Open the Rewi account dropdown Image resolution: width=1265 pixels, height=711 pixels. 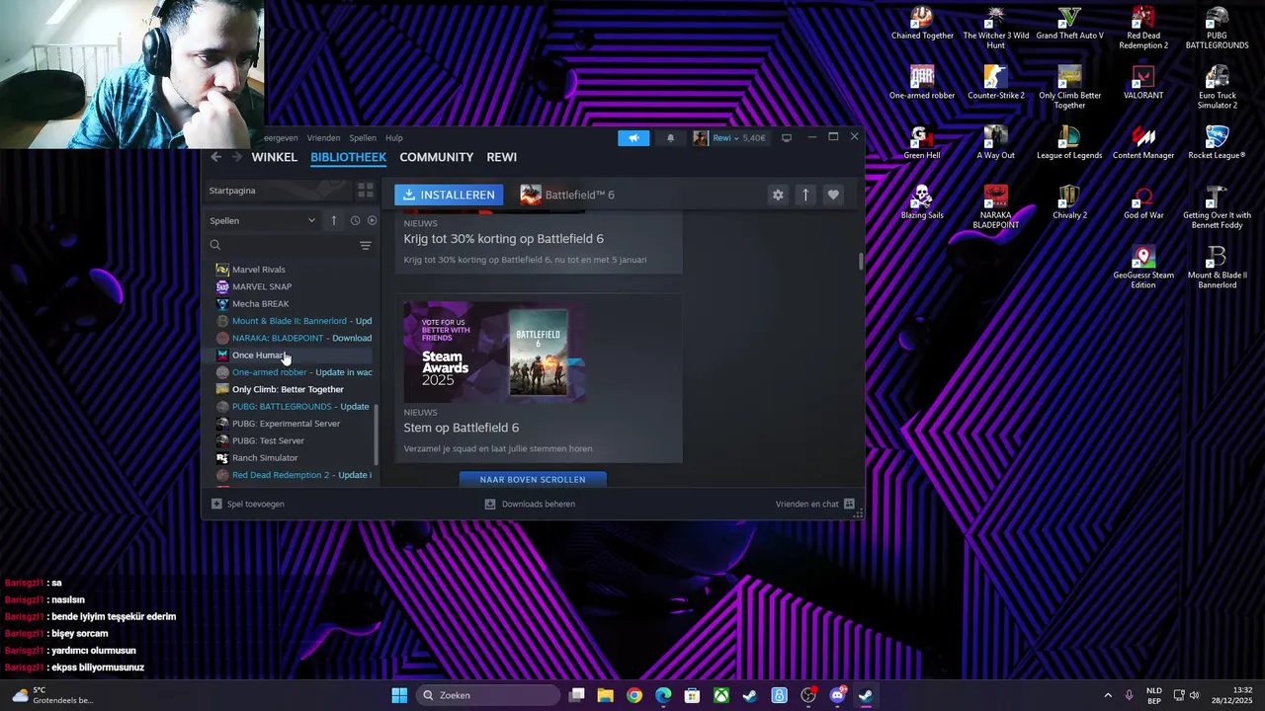point(729,138)
